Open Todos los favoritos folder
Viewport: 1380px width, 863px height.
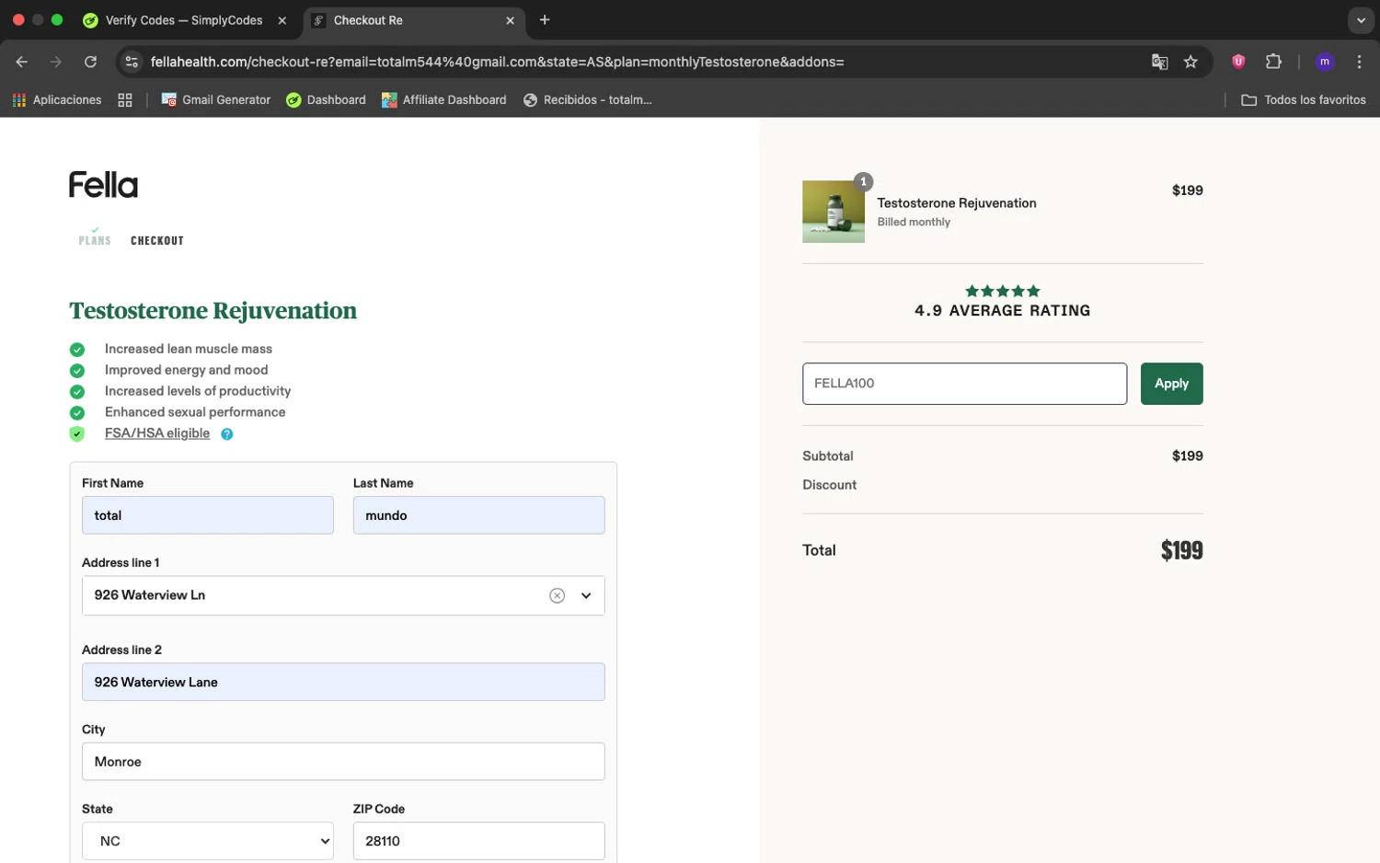1304,99
